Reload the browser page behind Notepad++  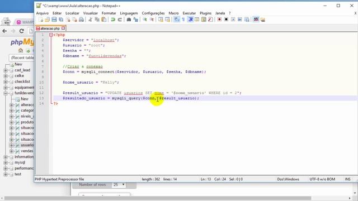pyautogui.click(x=22, y=31)
